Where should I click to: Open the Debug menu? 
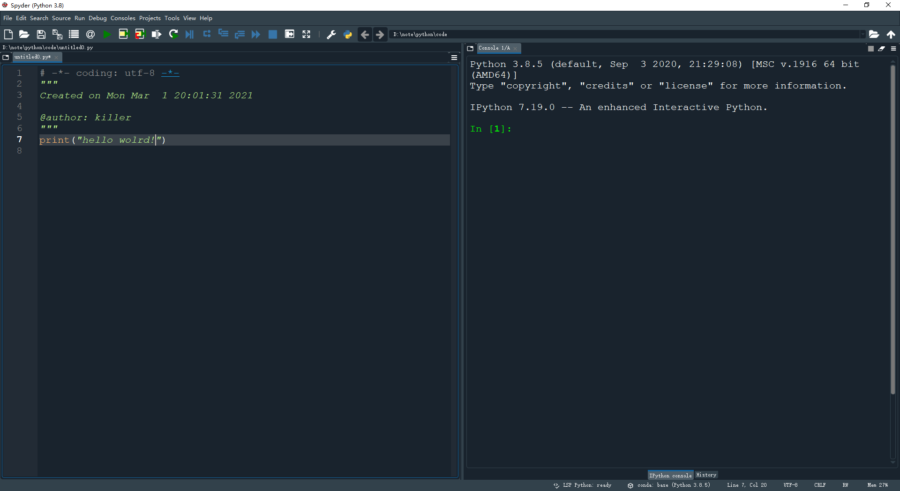[97, 18]
